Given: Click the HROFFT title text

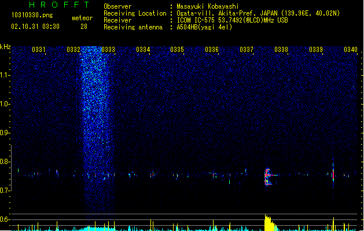Looking at the screenshot, I should tap(59, 5).
